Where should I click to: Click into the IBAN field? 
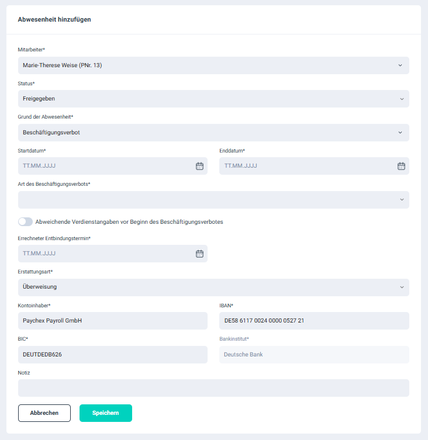click(314, 321)
